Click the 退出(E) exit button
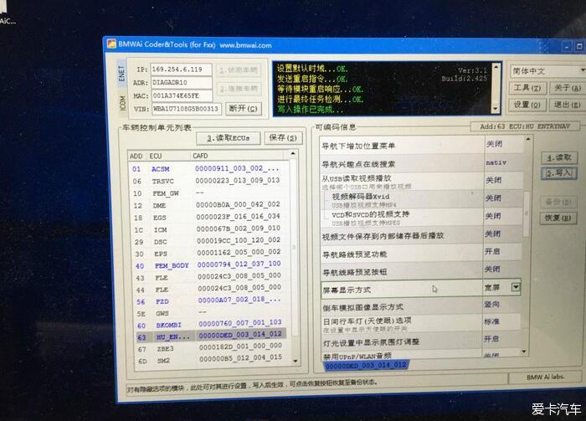Image resolution: width=586 pixels, height=421 pixels. click(x=567, y=105)
